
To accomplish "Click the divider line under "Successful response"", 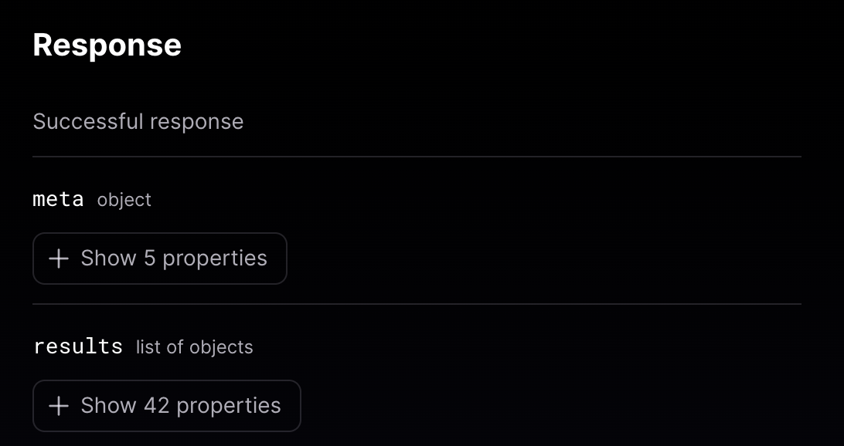I will [x=417, y=157].
